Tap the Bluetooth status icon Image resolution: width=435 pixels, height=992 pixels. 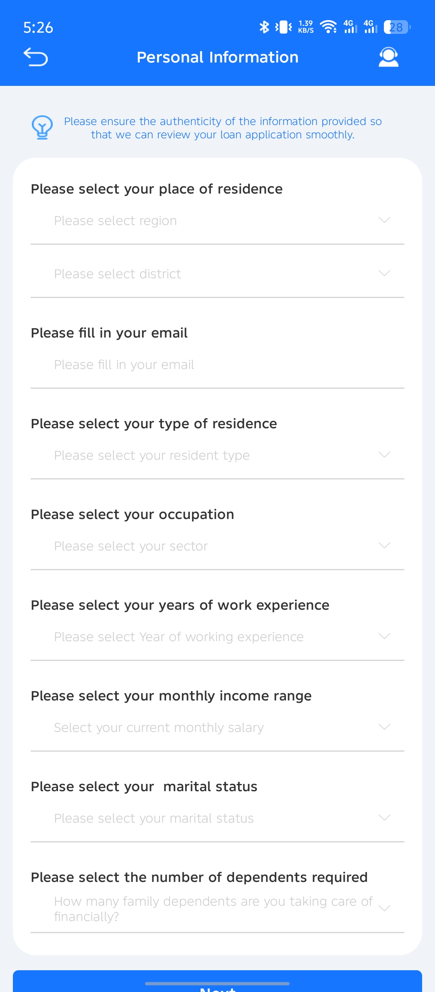264,27
